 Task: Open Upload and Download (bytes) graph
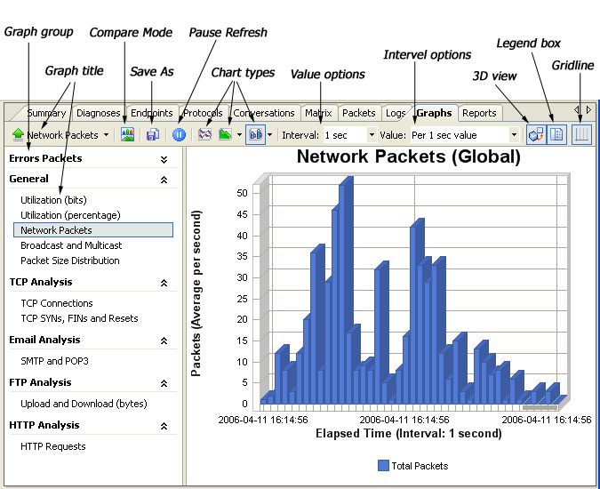coord(84,404)
